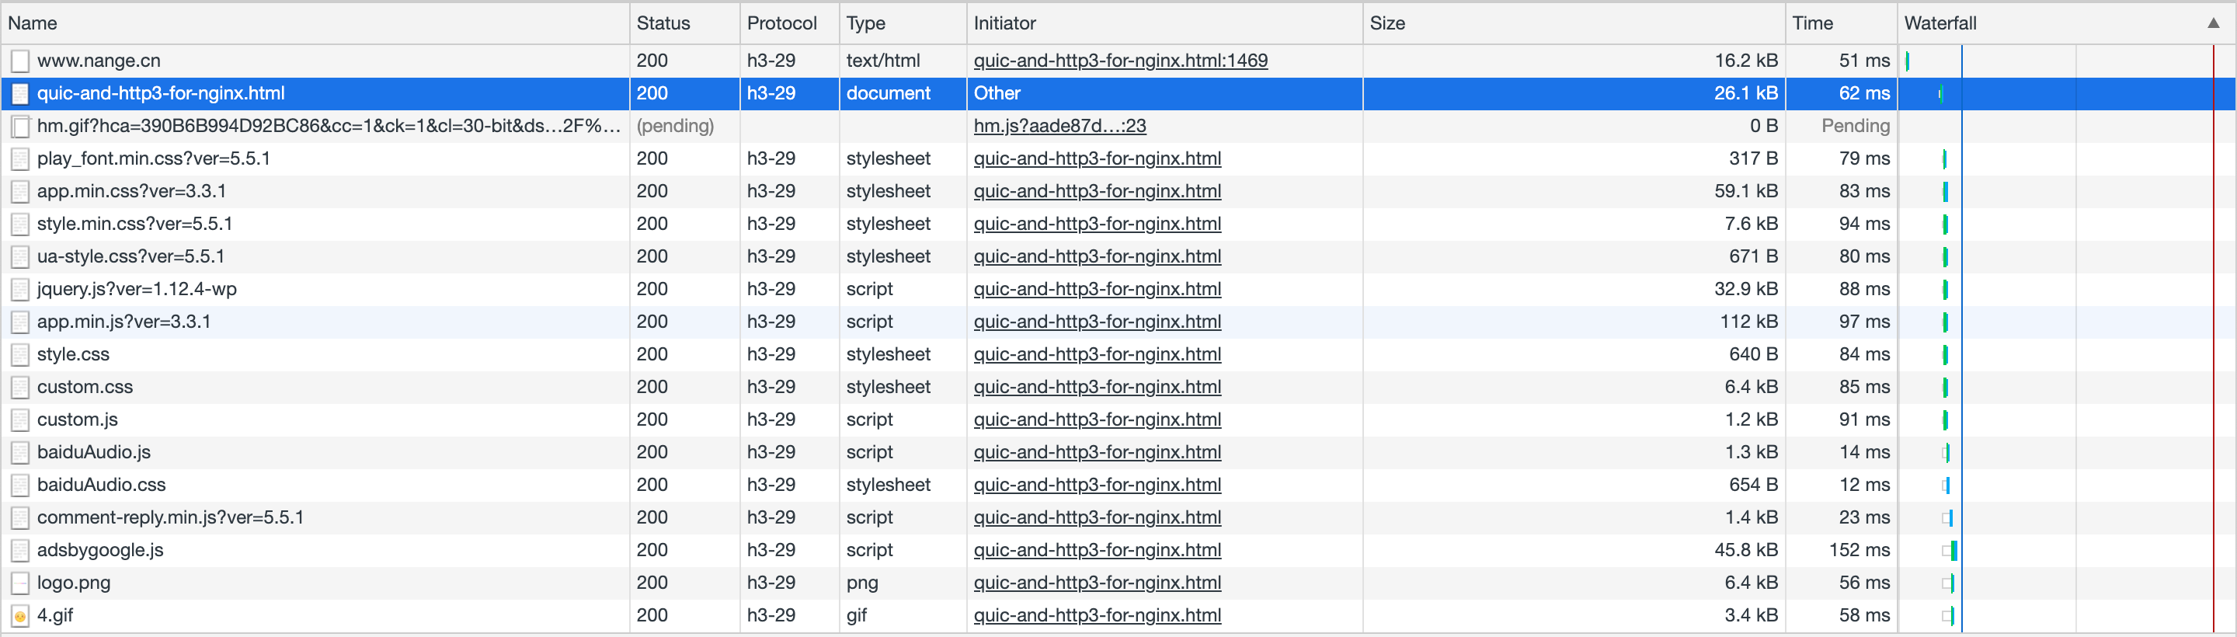Click the file icon beside ua-style.css?ver=5.5.1
2237x637 pixels.
pyautogui.click(x=20, y=256)
